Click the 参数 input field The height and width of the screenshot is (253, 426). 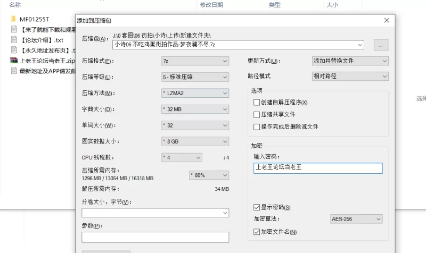[x=155, y=237]
